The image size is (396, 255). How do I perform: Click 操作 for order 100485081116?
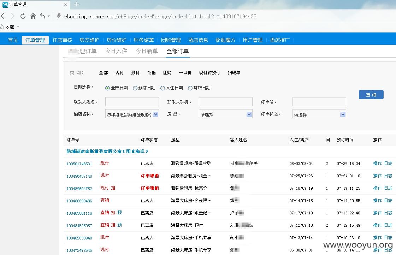pyautogui.click(x=377, y=213)
